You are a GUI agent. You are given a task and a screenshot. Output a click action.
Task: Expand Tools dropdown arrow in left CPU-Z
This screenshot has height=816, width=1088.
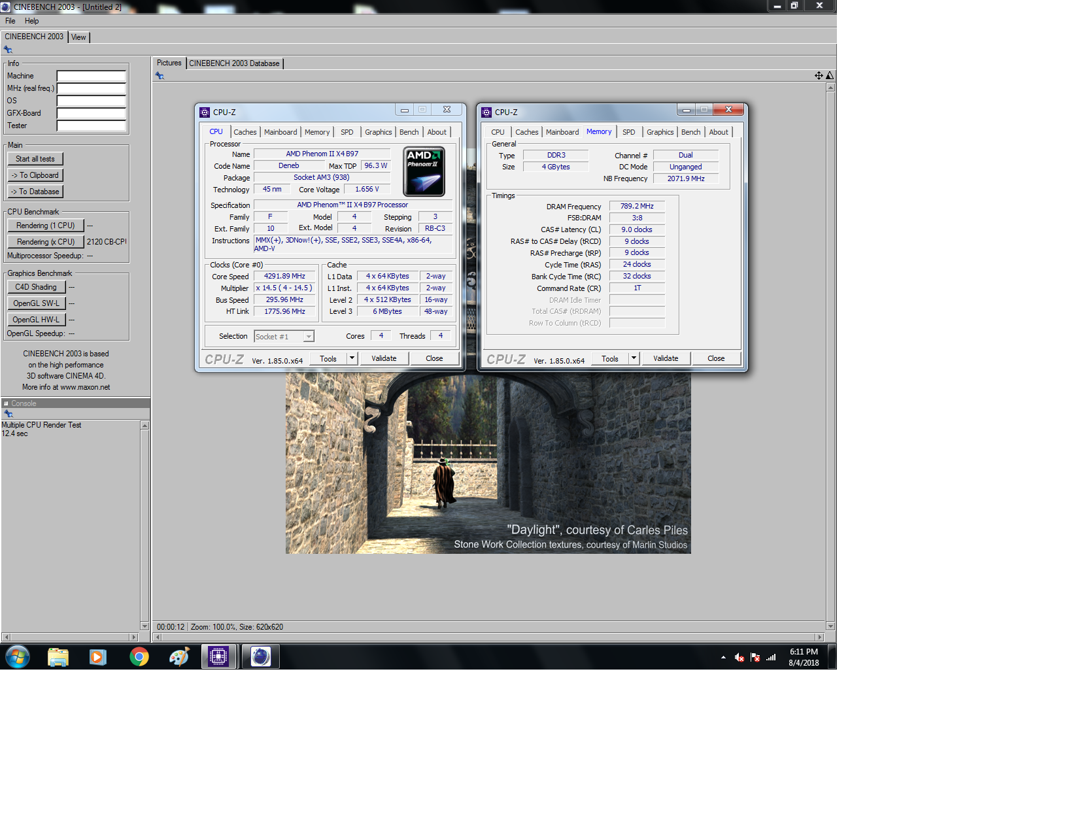point(352,358)
